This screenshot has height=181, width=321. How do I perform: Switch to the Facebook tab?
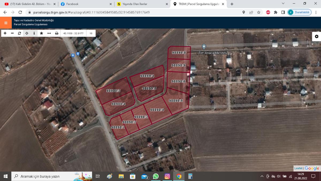coord(85,4)
